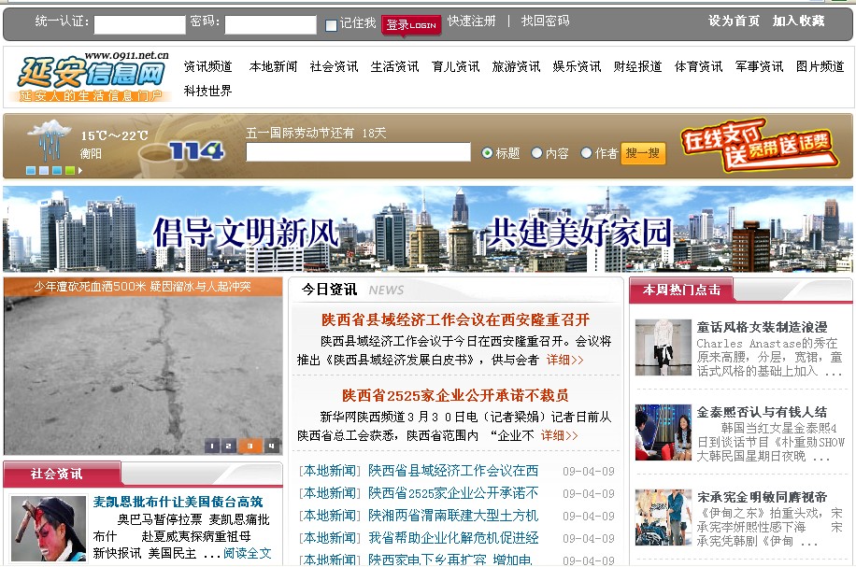Viewport: 856px width, 567px height.
Task: Select the 标题 search radio button
Action: coord(488,153)
